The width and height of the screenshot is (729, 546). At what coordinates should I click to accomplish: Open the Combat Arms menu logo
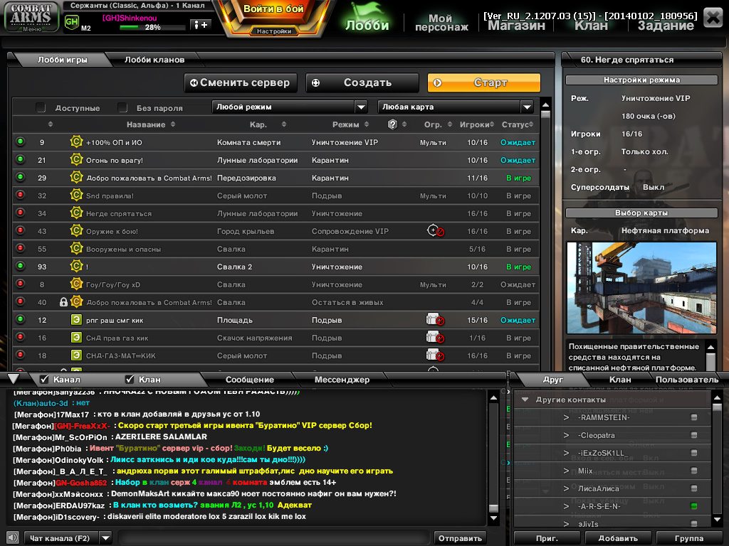click(31, 17)
